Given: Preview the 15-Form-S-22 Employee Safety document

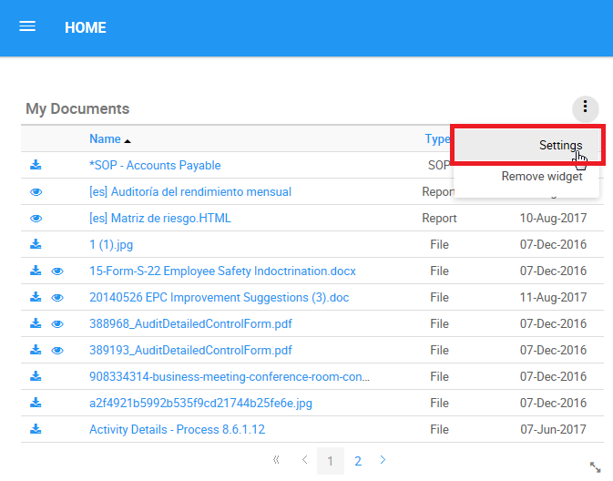Looking at the screenshot, I should click(x=57, y=271).
